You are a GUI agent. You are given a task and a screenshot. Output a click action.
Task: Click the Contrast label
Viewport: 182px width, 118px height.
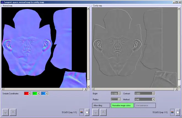(x=127, y=93)
